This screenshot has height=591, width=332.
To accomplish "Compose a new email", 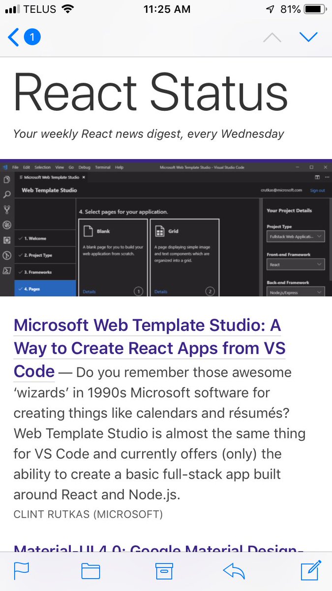I will 311,570.
